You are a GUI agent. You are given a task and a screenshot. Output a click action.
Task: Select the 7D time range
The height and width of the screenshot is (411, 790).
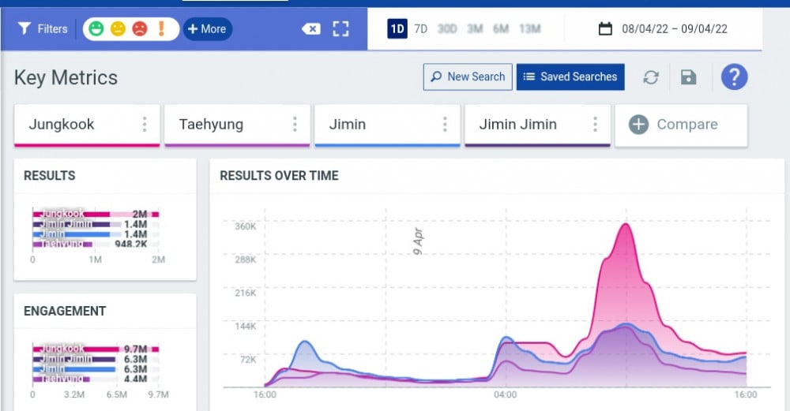pyautogui.click(x=421, y=28)
